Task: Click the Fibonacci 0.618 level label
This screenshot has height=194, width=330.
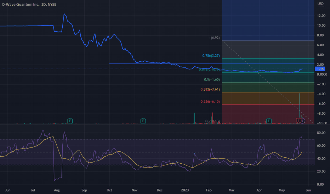Action: (x=209, y=69)
